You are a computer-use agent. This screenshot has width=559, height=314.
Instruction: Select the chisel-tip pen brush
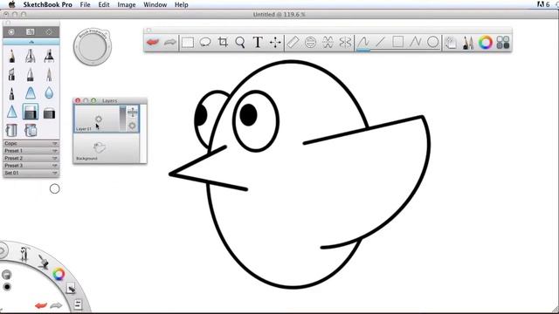(x=11, y=75)
